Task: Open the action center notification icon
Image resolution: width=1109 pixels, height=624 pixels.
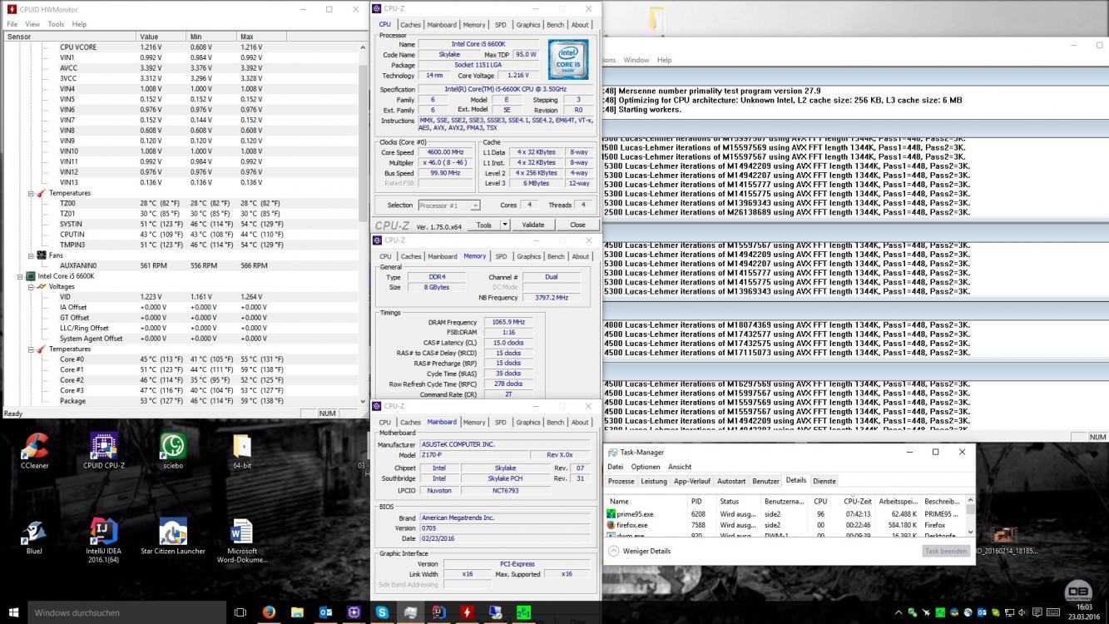Action: pos(1036,612)
